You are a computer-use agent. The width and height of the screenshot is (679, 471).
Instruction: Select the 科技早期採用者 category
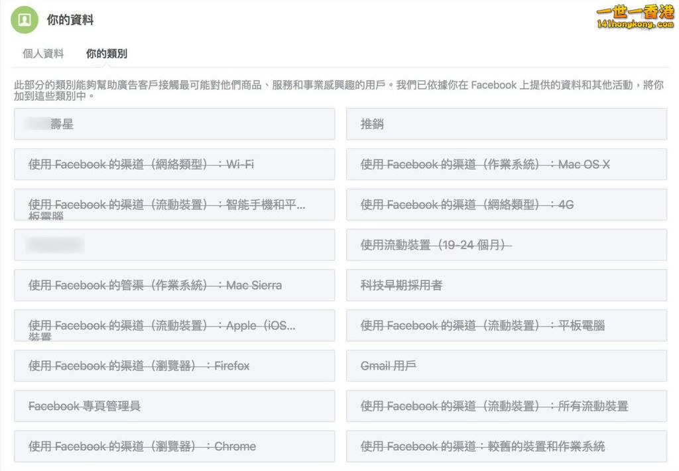pos(507,285)
